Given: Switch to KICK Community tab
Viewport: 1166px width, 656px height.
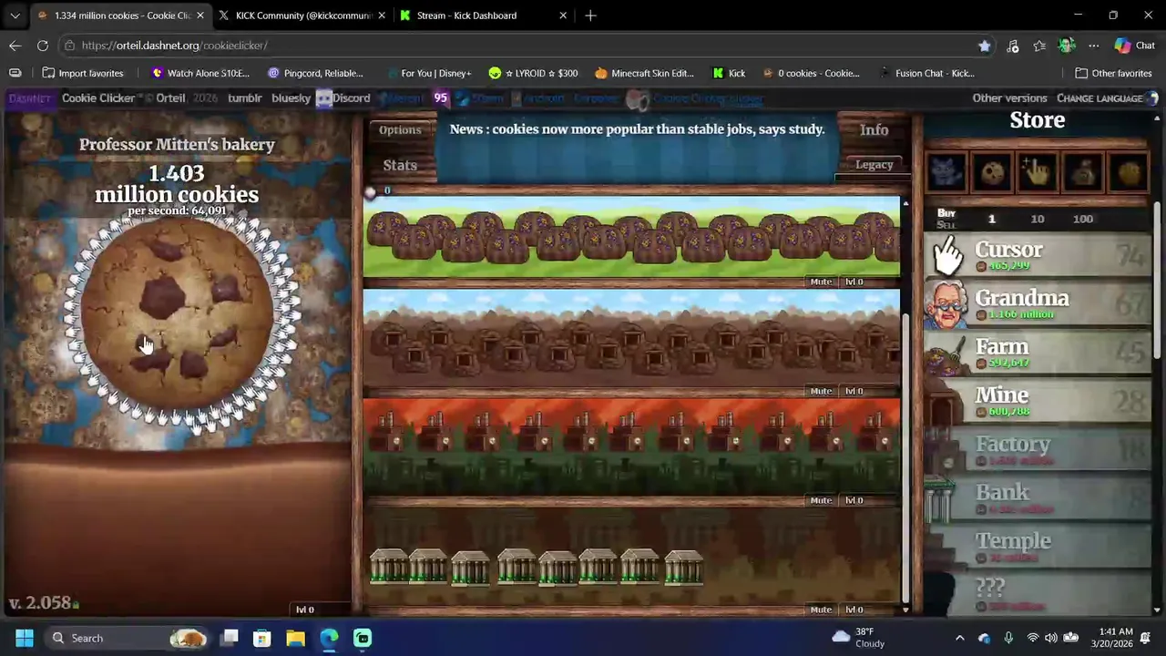Looking at the screenshot, I should click(x=303, y=15).
